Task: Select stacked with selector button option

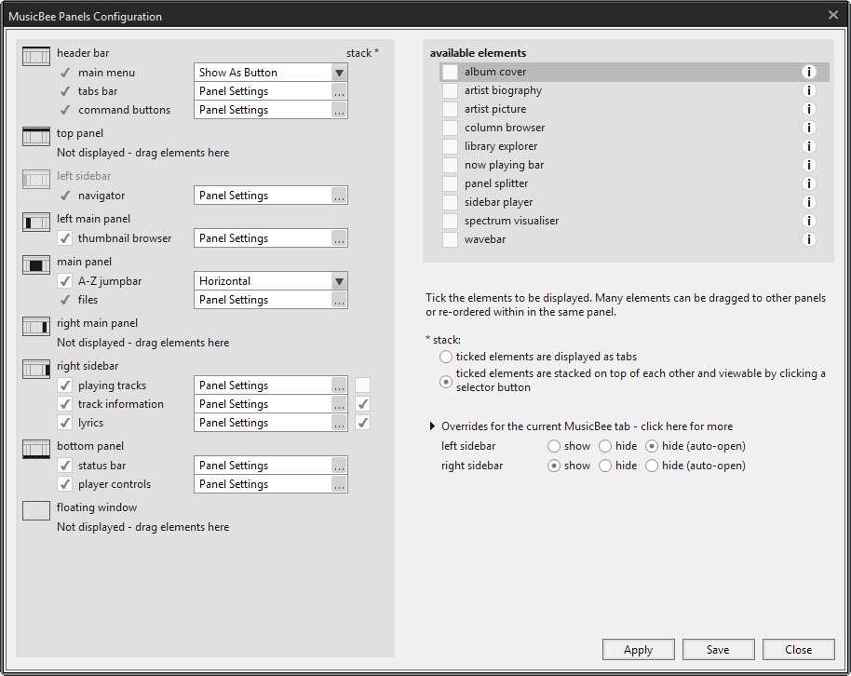Action: [x=446, y=382]
